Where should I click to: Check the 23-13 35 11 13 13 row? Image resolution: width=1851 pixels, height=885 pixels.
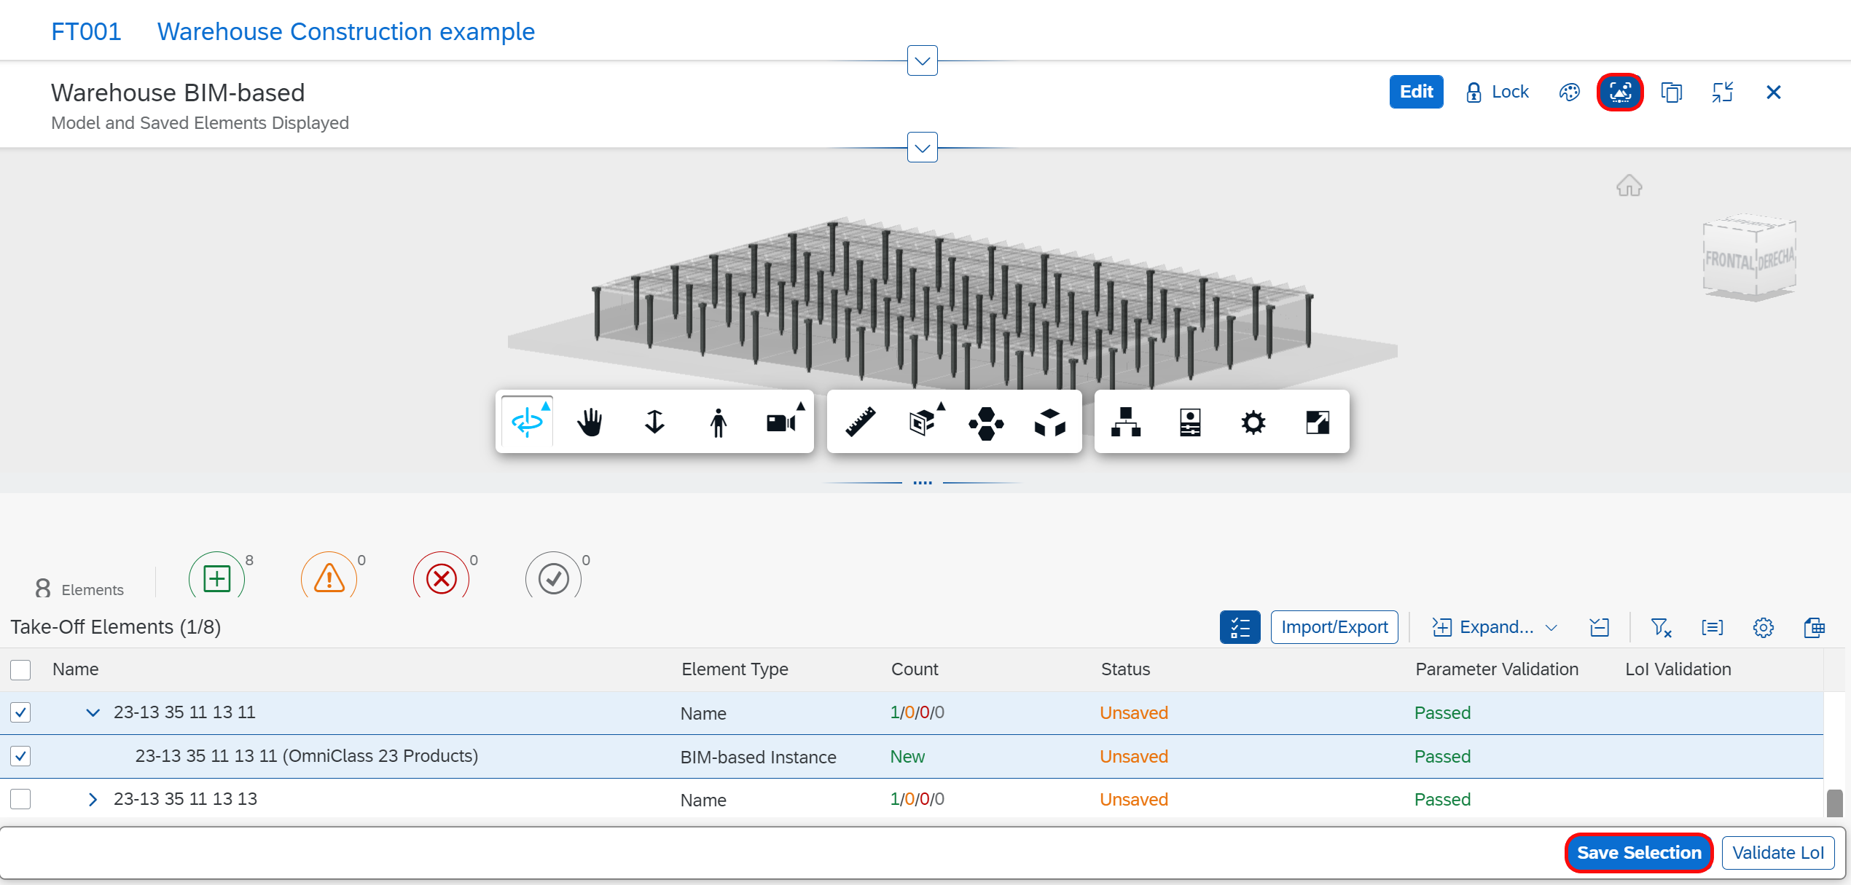pos(20,799)
